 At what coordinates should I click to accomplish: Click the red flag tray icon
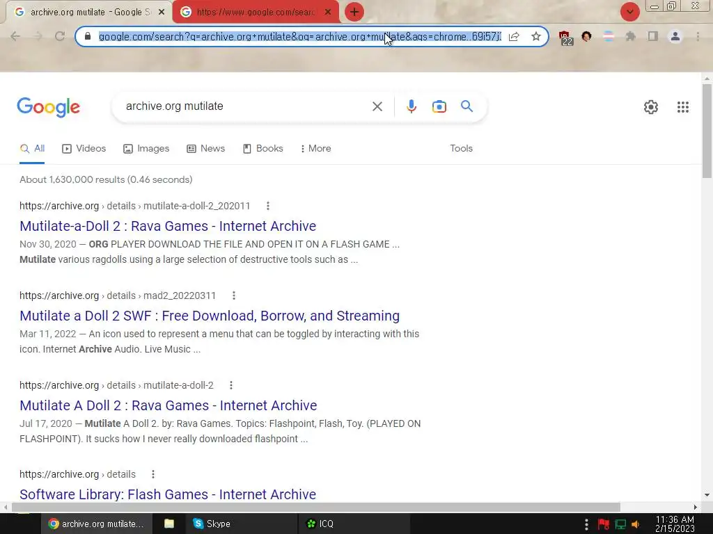[604, 524]
